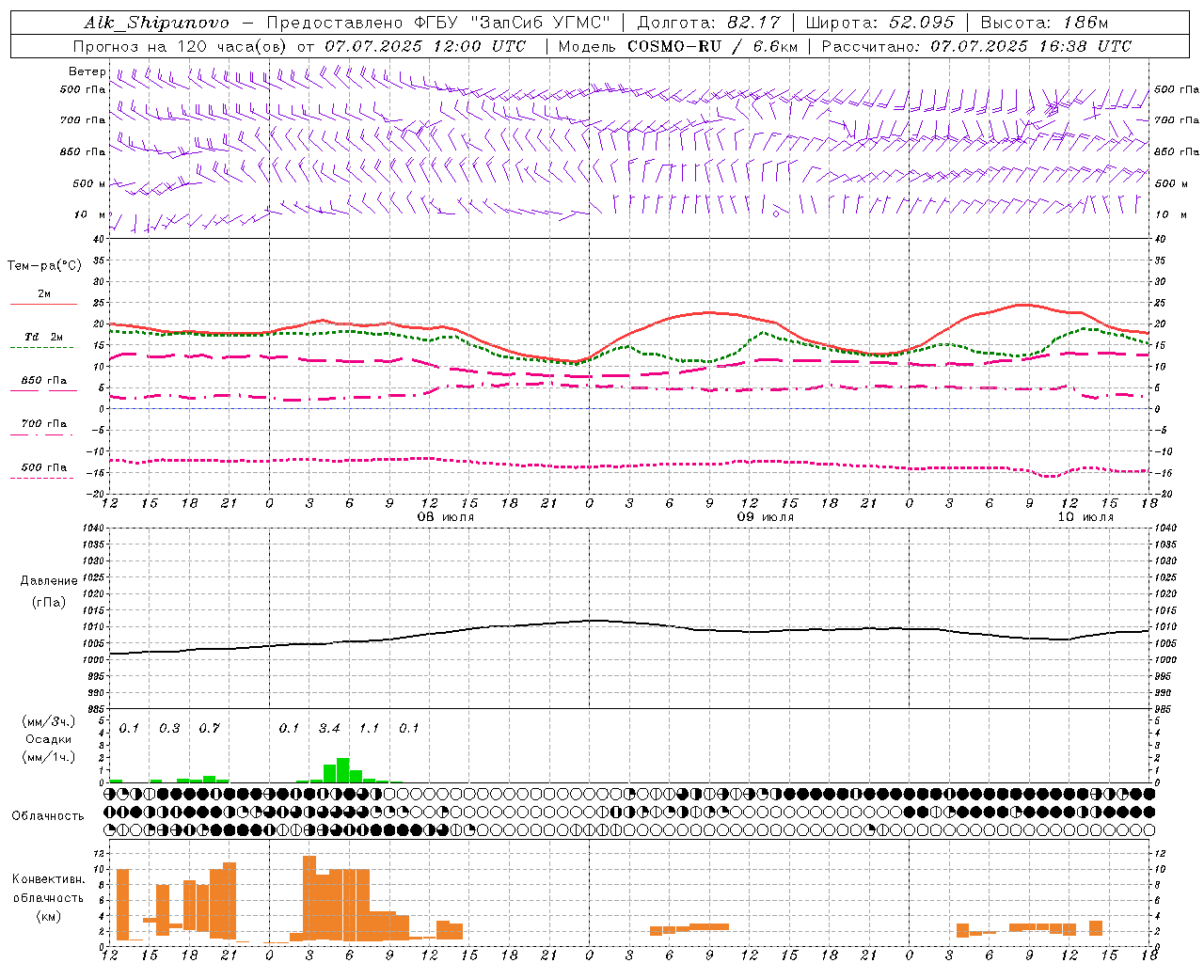
Task: Click the red 2м temperature legend line
Action: tap(43, 305)
